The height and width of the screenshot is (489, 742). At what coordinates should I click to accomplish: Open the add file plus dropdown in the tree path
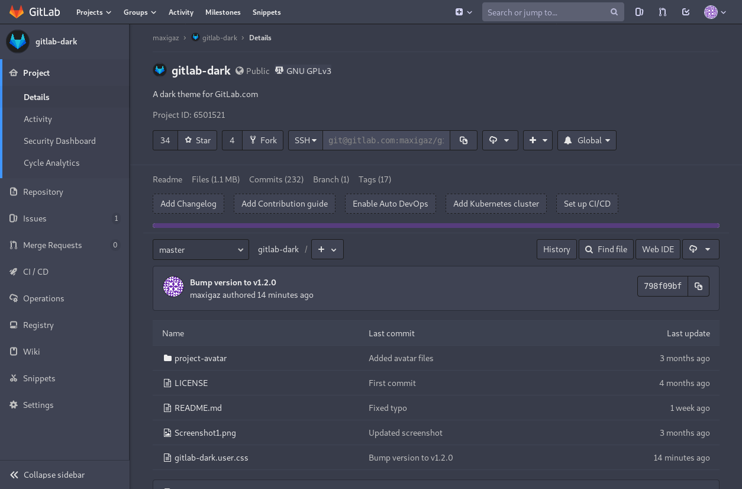coord(327,250)
